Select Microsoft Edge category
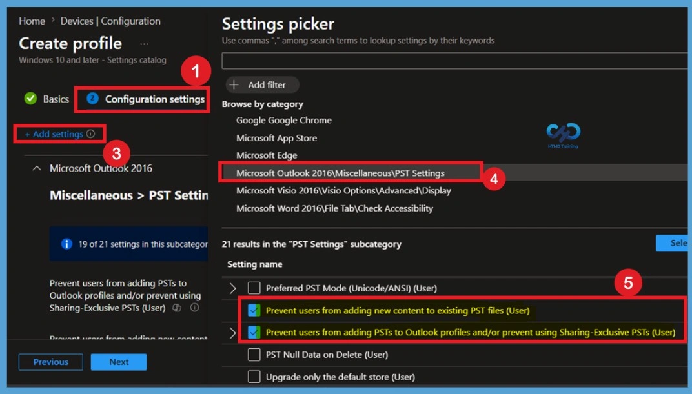This screenshot has height=394, width=692. [x=267, y=155]
